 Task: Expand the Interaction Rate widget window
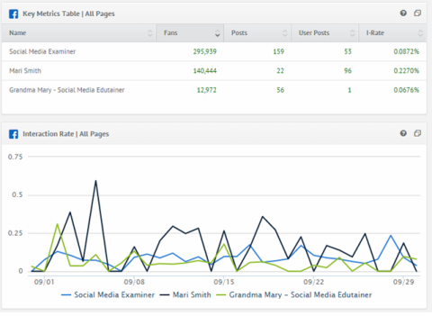tap(418, 133)
